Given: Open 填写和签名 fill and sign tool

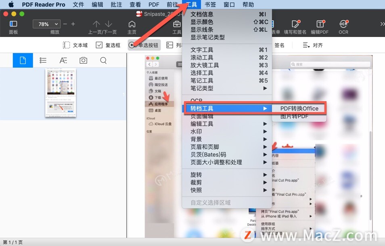Looking at the screenshot, I should click(x=295, y=24).
